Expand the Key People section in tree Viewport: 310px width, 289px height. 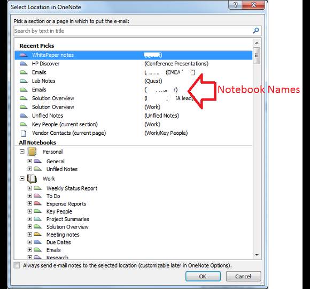tap(29, 211)
